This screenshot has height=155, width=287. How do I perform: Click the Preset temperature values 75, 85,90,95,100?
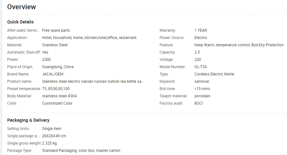tap(56, 89)
